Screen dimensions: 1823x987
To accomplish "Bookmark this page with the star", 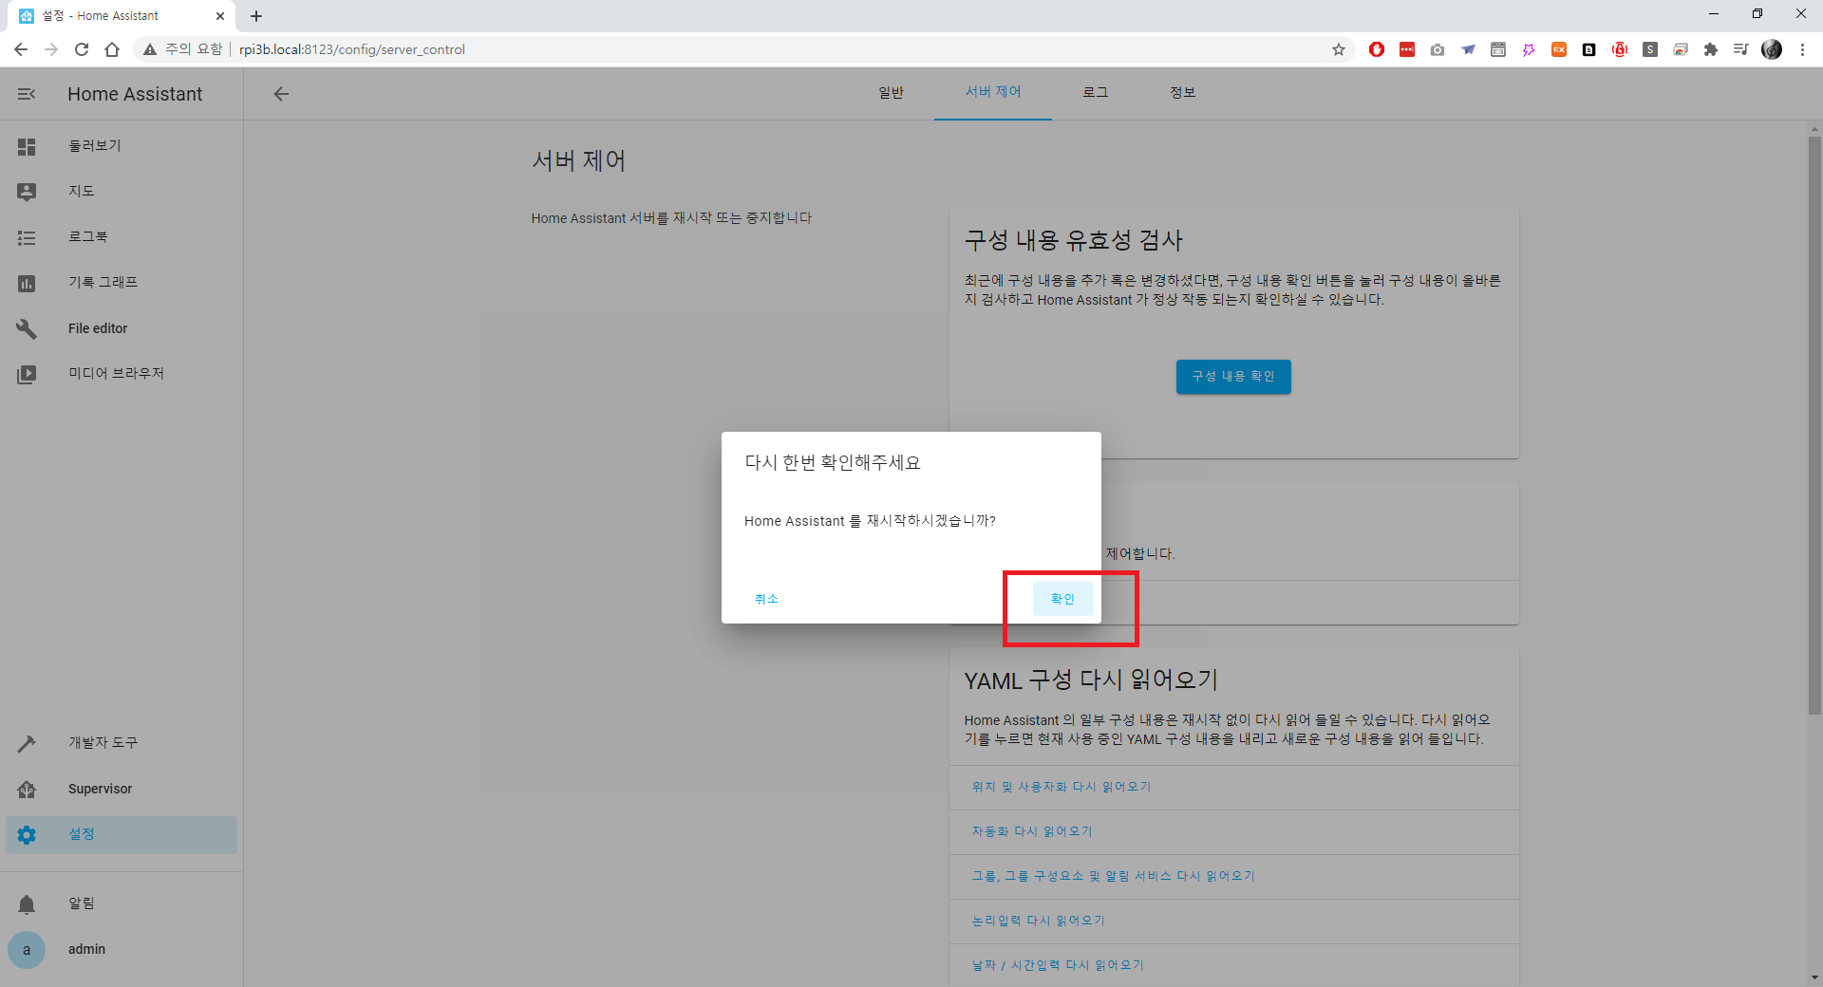I will (x=1339, y=49).
